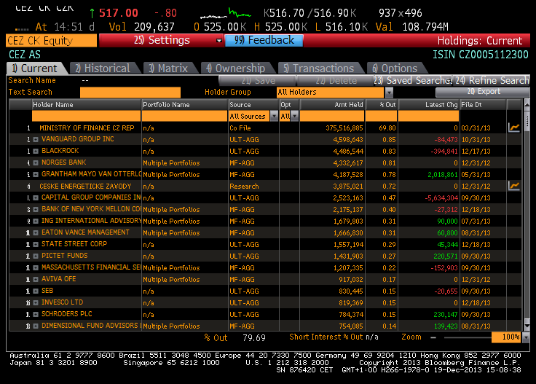The width and height of the screenshot is (536, 384).
Task: Expand Capital Group Companies row
Action: click(x=36, y=197)
